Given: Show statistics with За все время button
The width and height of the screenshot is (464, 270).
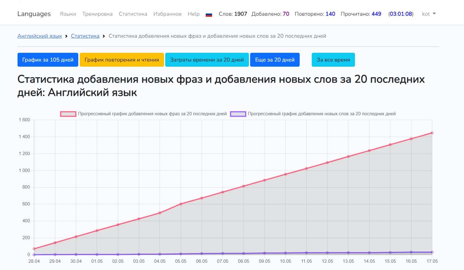Looking at the screenshot, I should point(333,60).
